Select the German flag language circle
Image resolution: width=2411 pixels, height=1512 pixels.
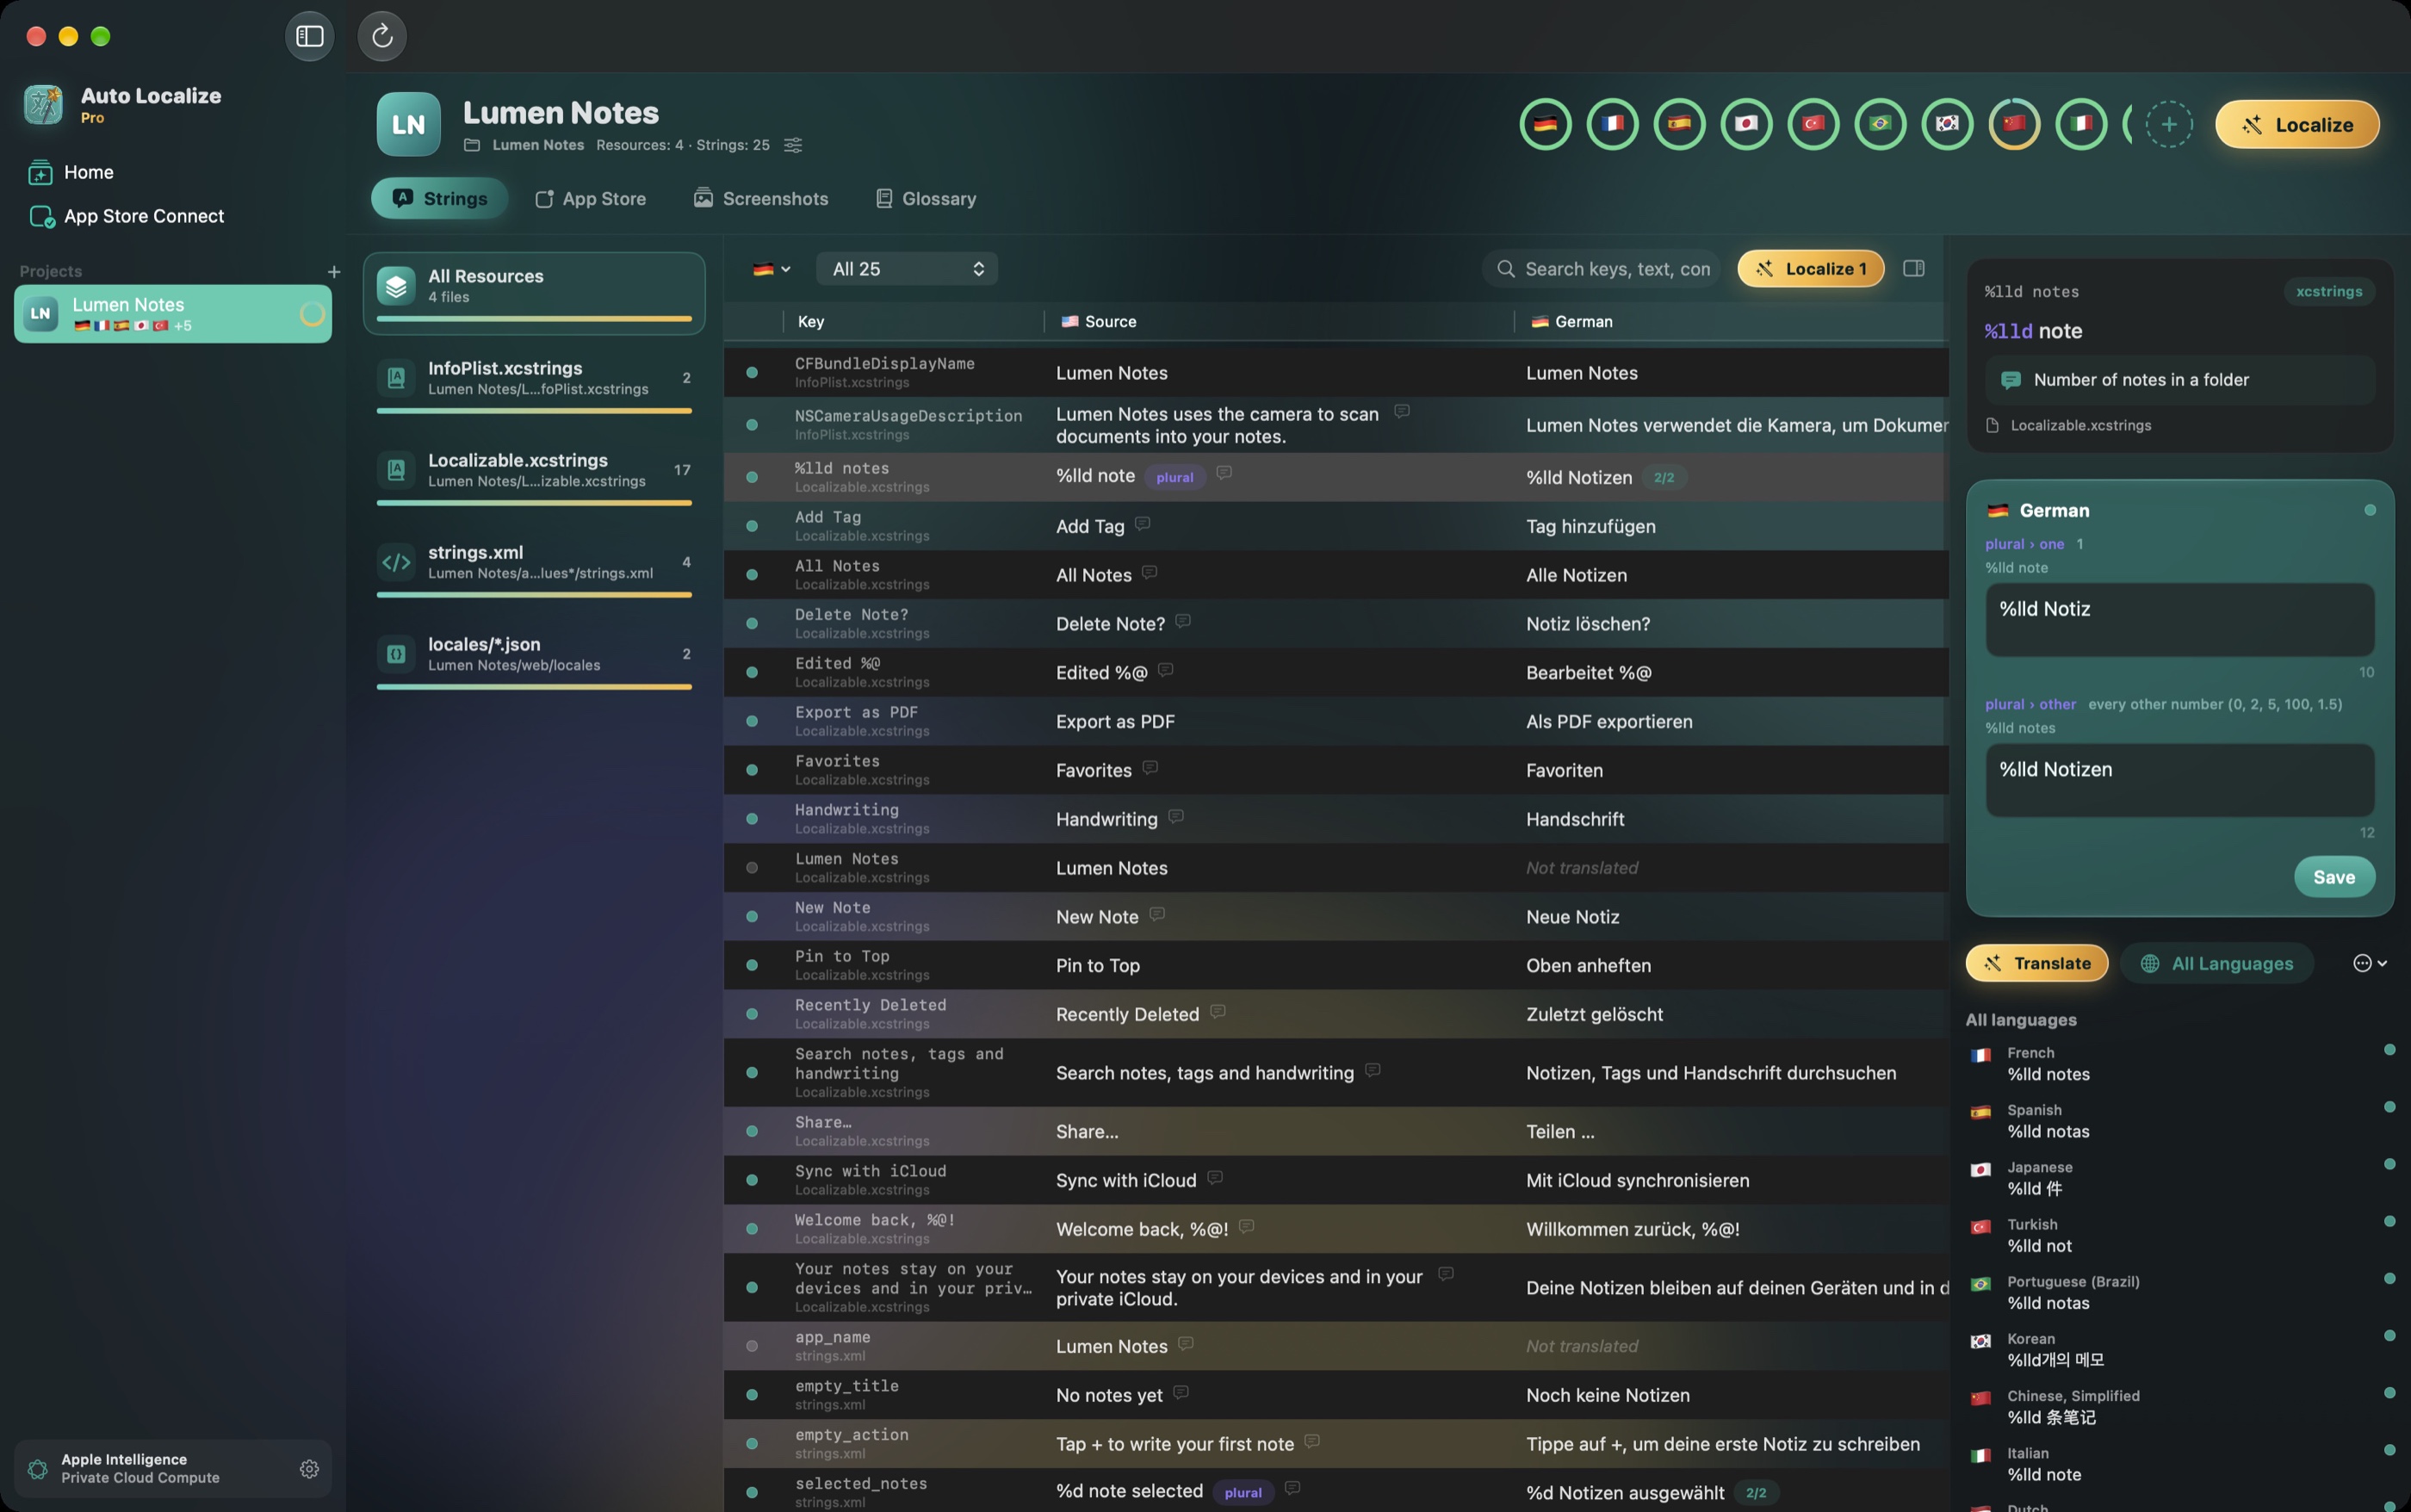tap(1545, 124)
